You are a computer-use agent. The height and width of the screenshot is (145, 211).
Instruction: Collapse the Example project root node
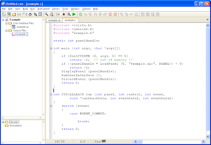click(3, 20)
